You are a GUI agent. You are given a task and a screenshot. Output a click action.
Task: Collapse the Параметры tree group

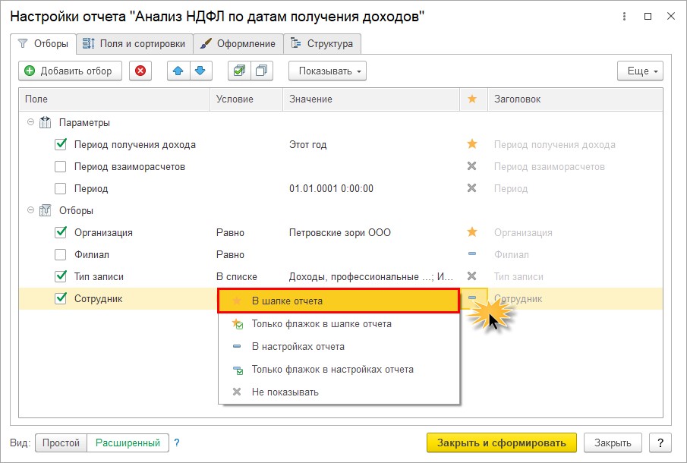point(30,122)
